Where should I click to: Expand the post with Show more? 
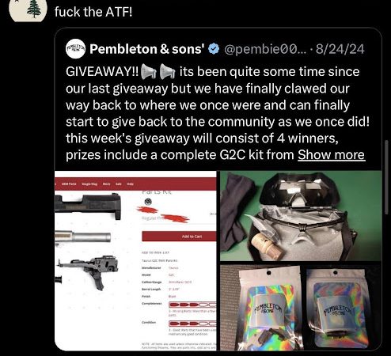332,155
